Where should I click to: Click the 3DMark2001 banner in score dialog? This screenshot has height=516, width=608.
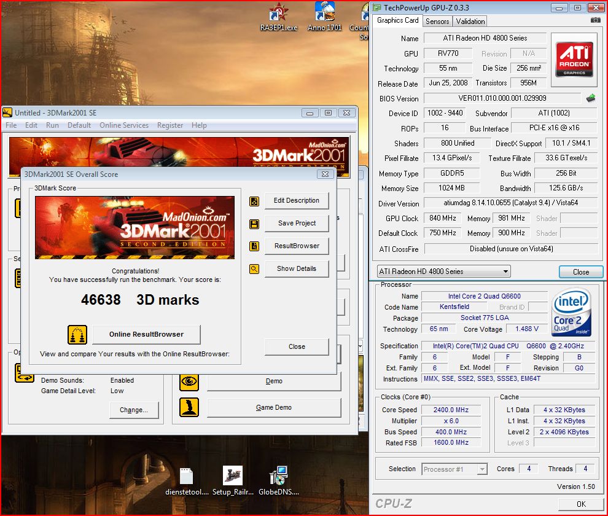coord(134,228)
